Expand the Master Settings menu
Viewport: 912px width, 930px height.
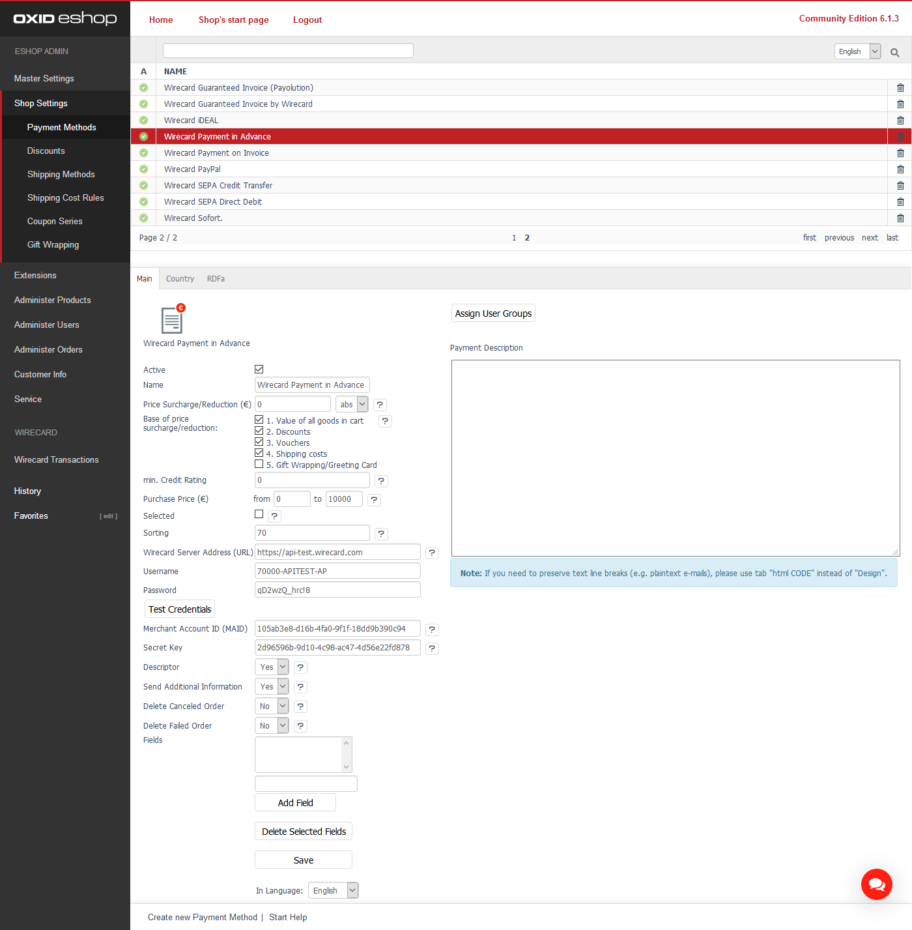(x=44, y=78)
